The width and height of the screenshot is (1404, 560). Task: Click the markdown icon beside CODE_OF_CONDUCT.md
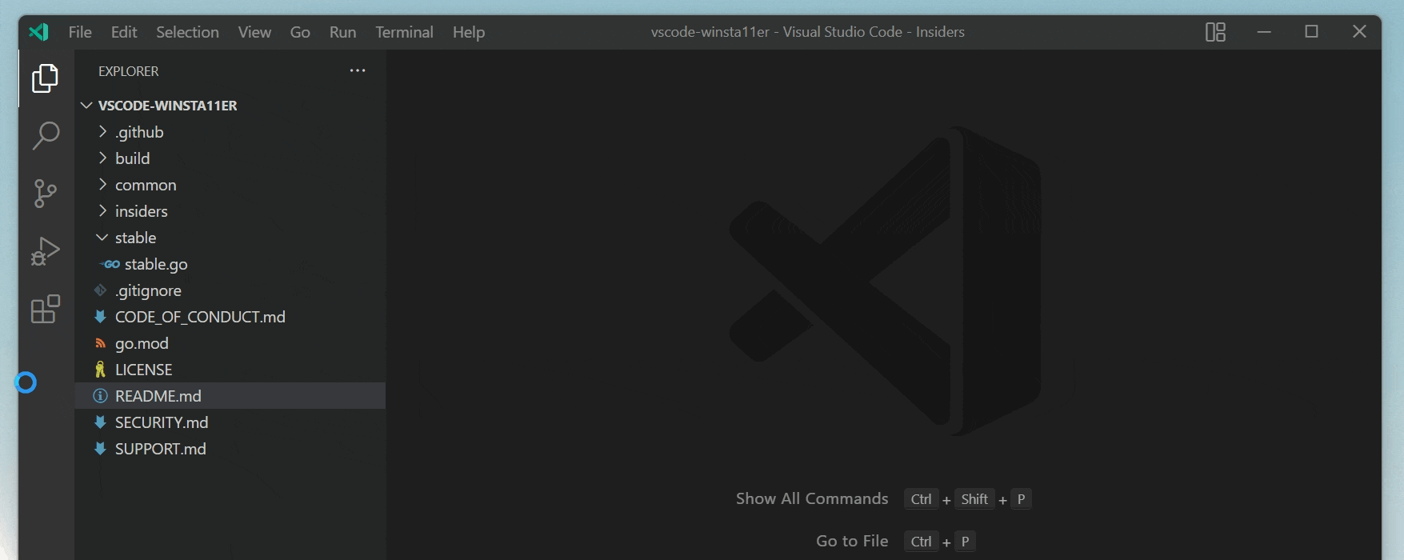click(100, 317)
